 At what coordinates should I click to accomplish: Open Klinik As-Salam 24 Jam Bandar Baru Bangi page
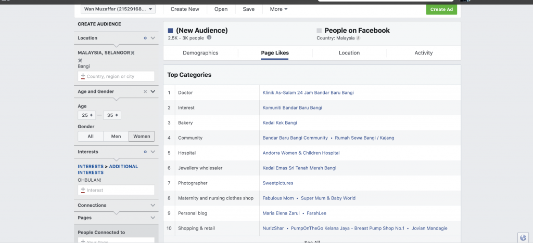(308, 92)
